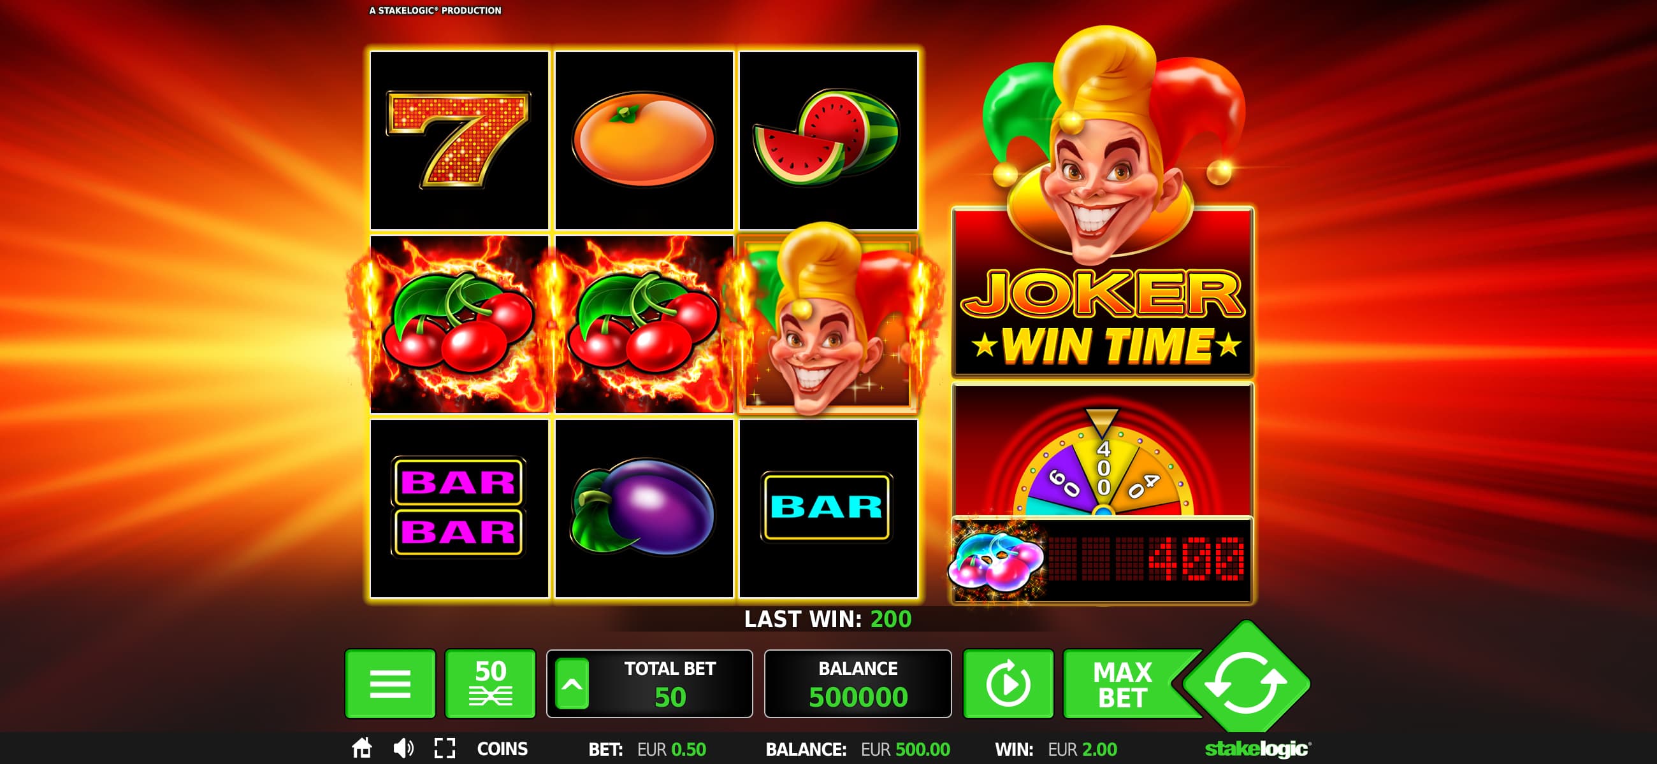Switch display using COINS label

point(502,749)
